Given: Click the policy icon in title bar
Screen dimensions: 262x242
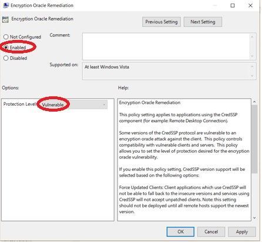Looking at the screenshot, I should 6,5.
